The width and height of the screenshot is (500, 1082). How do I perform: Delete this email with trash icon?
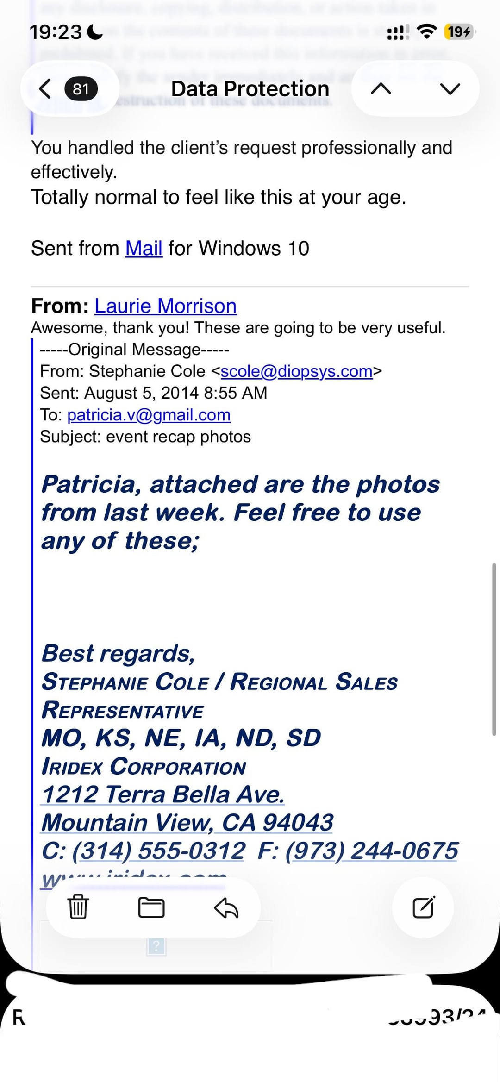coord(78,907)
